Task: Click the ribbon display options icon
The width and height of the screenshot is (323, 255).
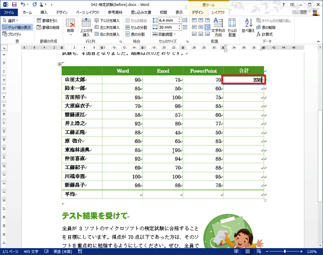Action: (292, 4)
